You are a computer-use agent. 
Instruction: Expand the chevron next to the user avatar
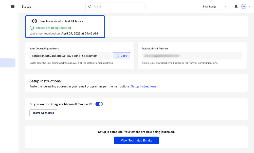pyautogui.click(x=249, y=7)
